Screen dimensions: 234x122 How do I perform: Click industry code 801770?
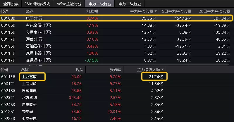pos(8,39)
